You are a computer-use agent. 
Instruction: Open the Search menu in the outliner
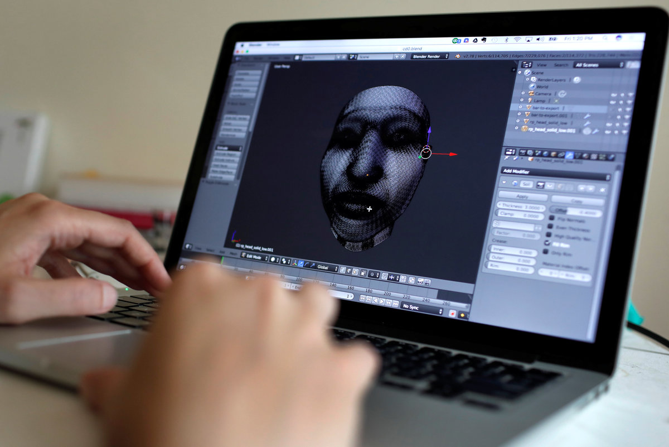(561, 65)
